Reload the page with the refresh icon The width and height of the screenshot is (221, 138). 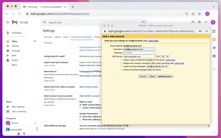pyautogui.click(x=20, y=14)
